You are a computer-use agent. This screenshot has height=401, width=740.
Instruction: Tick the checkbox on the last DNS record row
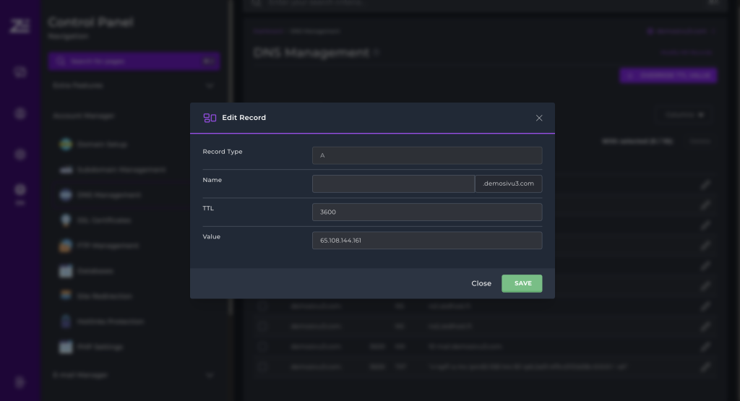262,367
